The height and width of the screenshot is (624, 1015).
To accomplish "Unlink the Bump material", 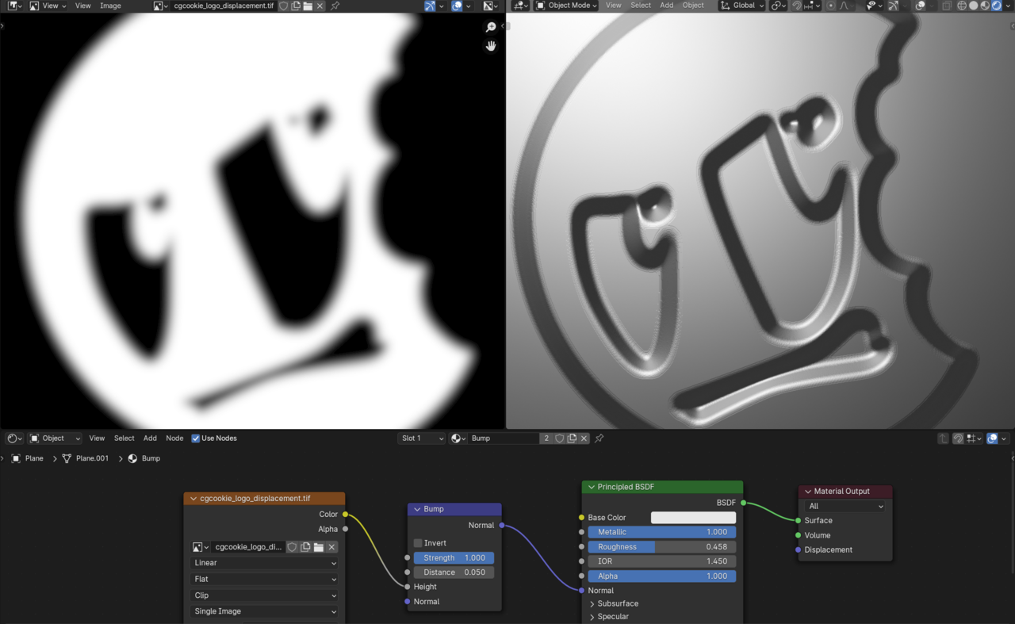I will 584,438.
